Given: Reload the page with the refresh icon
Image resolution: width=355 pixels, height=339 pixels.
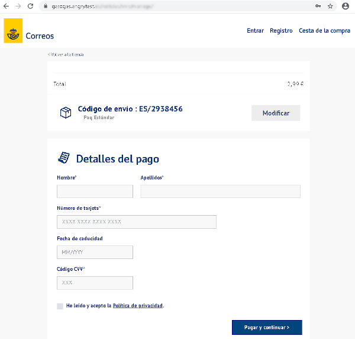Looking at the screenshot, I should point(30,6).
